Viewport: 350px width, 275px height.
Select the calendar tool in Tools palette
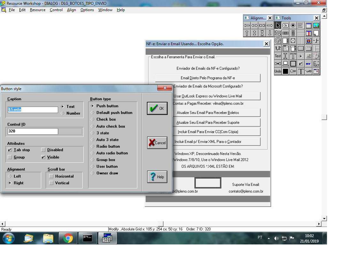(316, 71)
